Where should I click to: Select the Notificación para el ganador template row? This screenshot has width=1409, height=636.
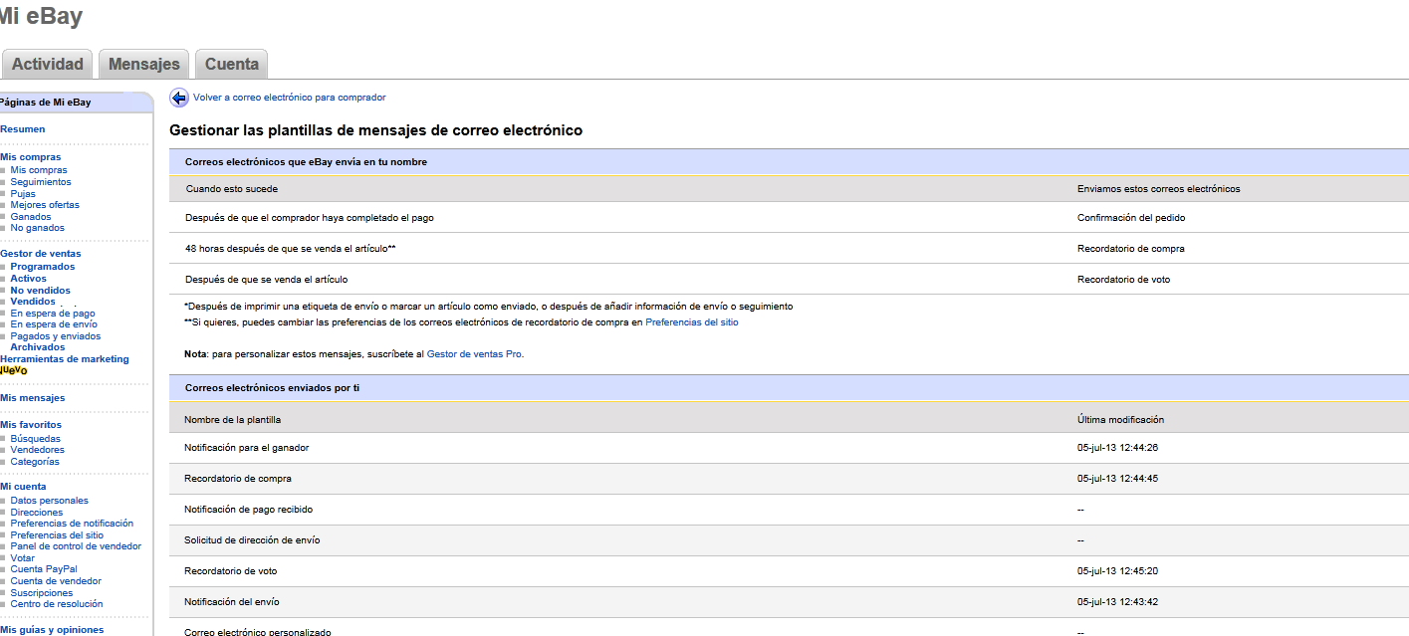click(247, 448)
